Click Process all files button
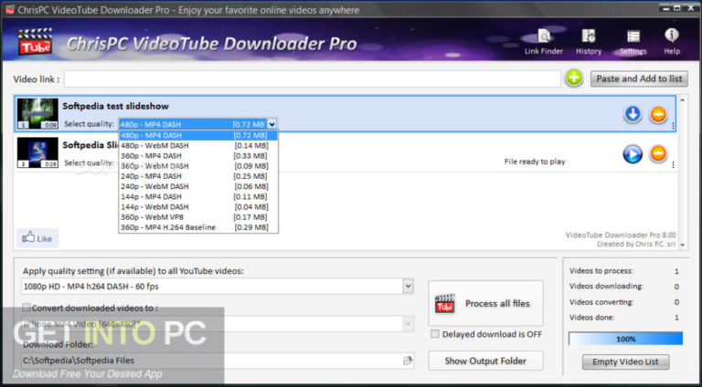The image size is (702, 387). 485,303
